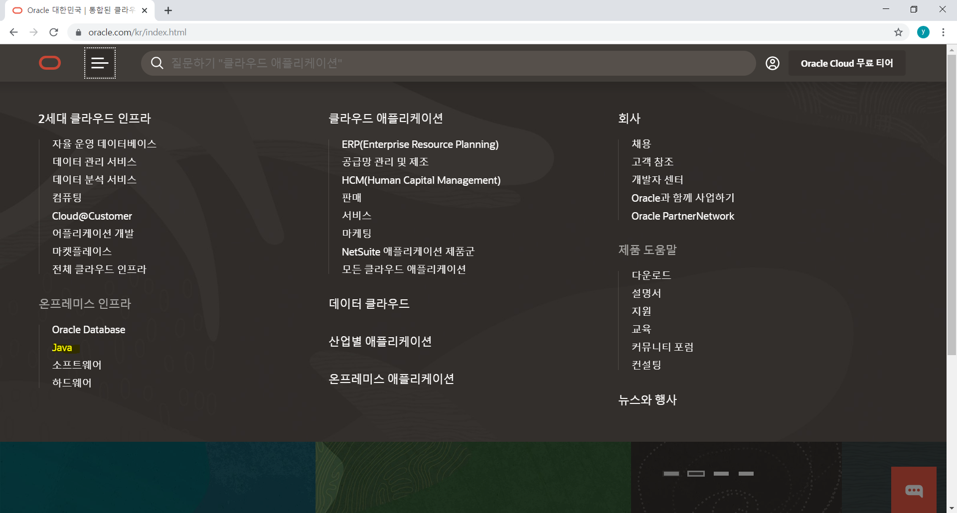Open Oracle Database link
This screenshot has width=957, height=513.
click(x=89, y=330)
